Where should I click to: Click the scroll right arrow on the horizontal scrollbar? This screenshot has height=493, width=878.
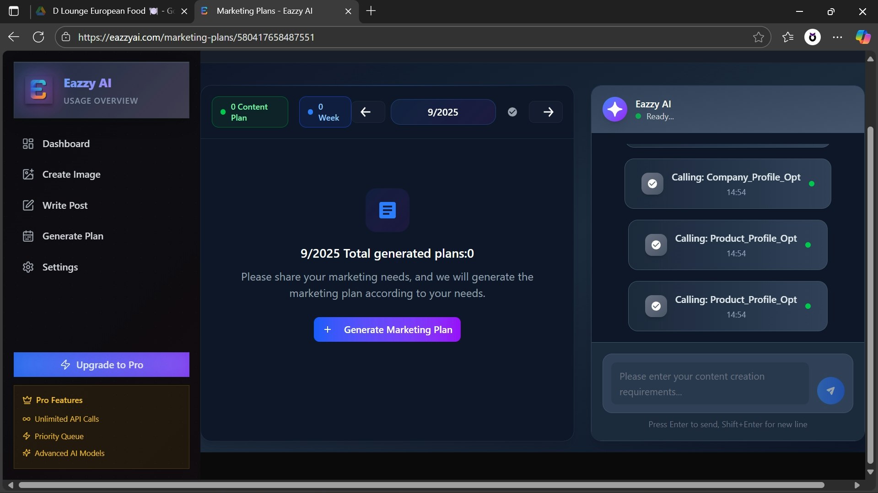[857, 485]
